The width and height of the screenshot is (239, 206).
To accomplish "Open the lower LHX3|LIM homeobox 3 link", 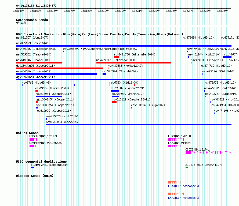I will click(x=183, y=198).
